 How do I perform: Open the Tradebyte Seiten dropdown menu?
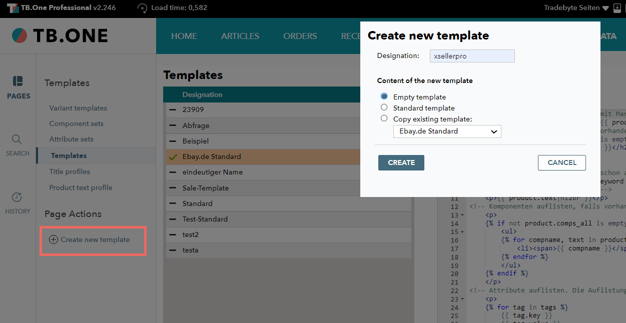(576, 8)
